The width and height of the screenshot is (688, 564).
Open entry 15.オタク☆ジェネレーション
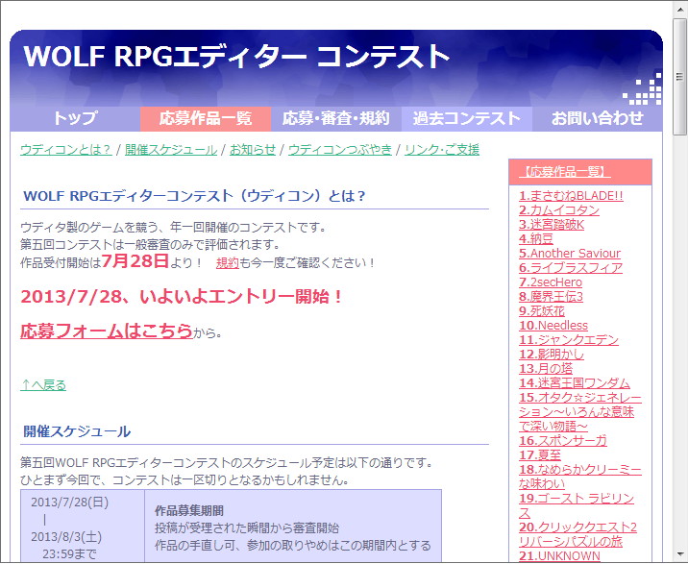click(x=579, y=411)
